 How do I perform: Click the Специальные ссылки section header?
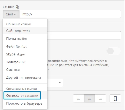click(x=22, y=89)
